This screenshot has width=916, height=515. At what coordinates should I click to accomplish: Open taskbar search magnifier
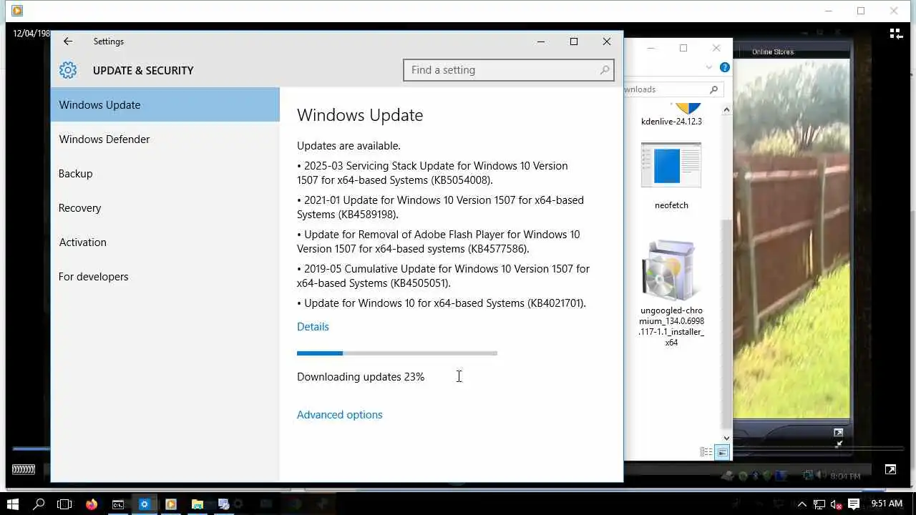click(x=39, y=504)
